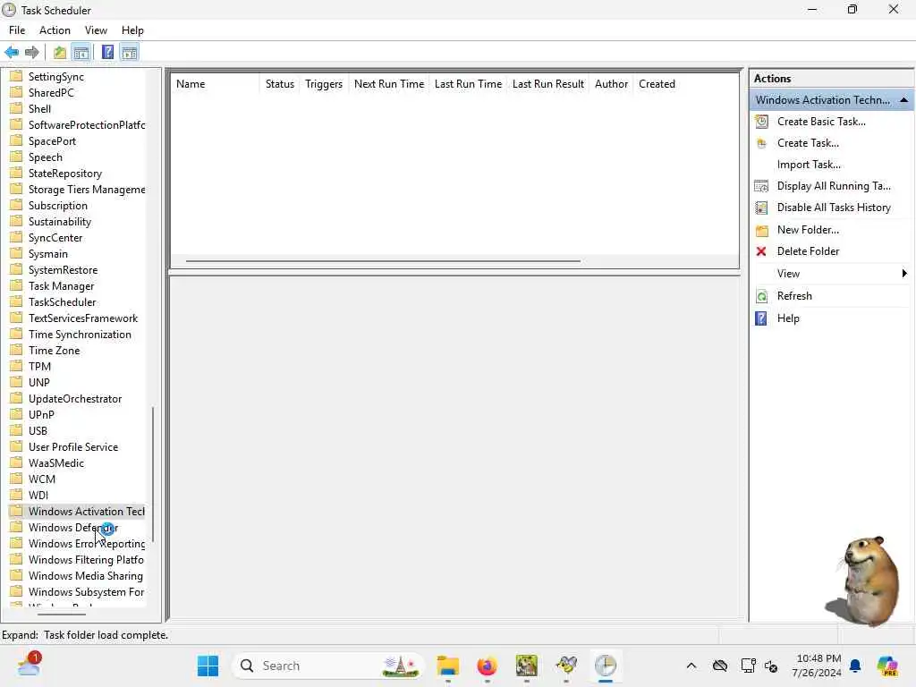Open the Help menu
The width and height of the screenshot is (916, 687).
pos(132,30)
